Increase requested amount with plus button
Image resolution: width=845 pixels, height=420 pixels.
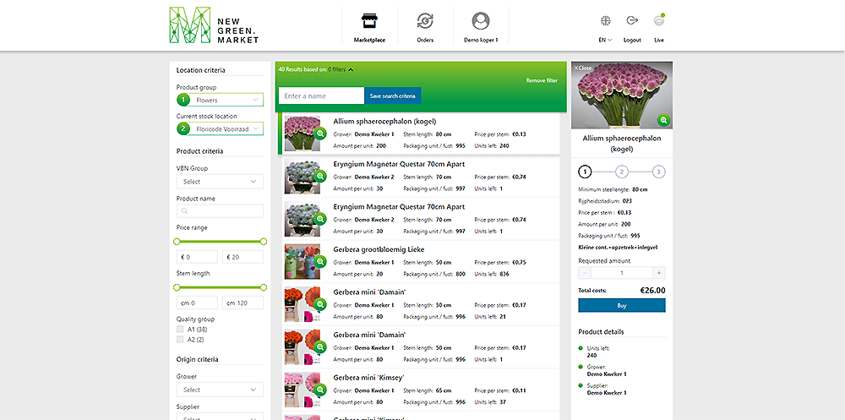click(x=659, y=273)
